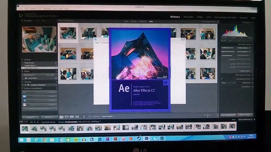The height and width of the screenshot is (152, 271).
Task: Click the Lr logo identity plate
Action: tap(21, 15)
